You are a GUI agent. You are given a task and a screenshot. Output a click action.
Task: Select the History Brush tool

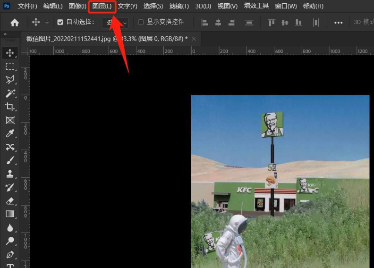10,187
